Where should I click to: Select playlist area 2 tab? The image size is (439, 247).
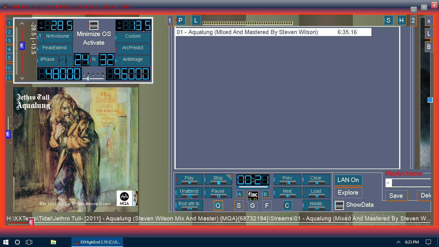[413, 21]
